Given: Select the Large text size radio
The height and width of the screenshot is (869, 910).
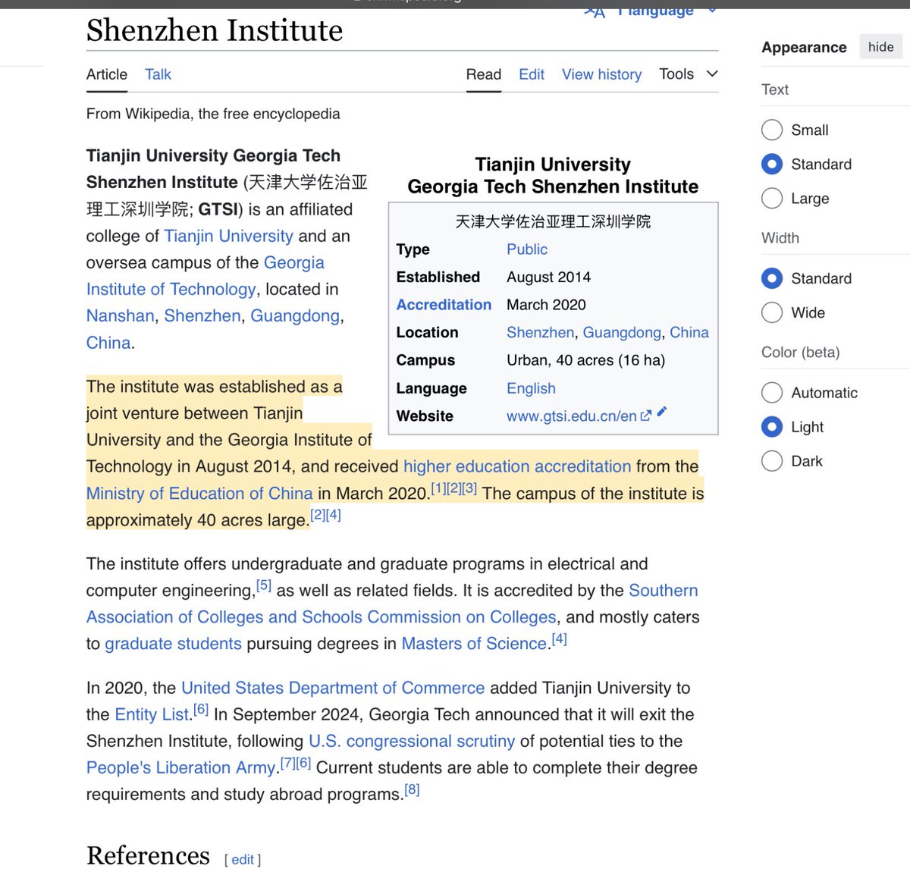Looking at the screenshot, I should click(771, 198).
